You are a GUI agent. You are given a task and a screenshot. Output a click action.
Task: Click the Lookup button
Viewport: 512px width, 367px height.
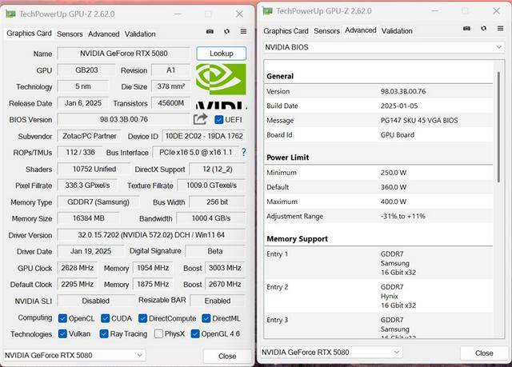click(222, 54)
